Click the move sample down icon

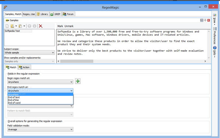click(35, 26)
